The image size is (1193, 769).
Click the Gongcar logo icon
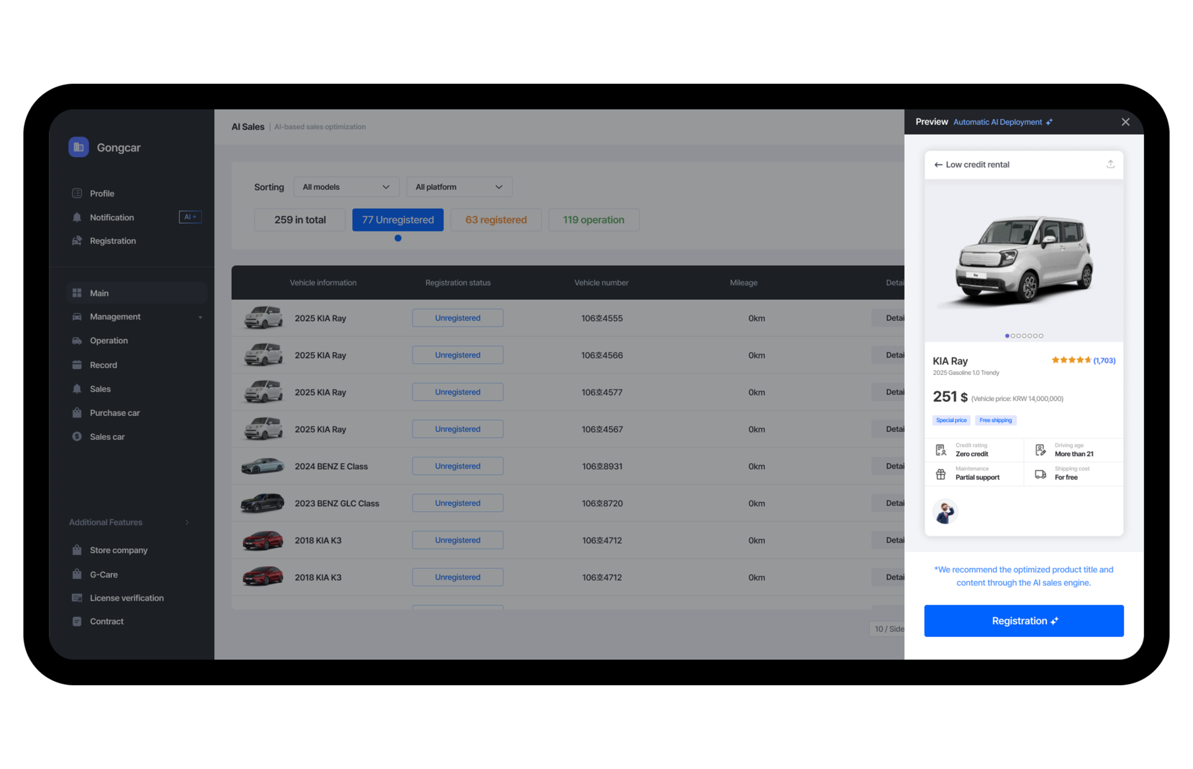pyautogui.click(x=78, y=147)
